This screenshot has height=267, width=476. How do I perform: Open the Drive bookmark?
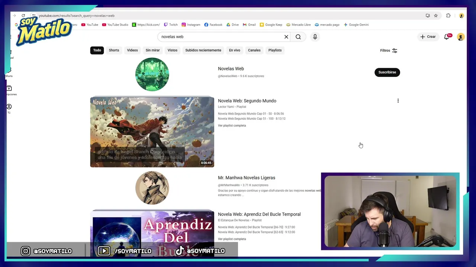(232, 25)
